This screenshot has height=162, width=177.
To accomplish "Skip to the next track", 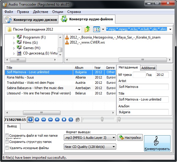I will point(57,119).
